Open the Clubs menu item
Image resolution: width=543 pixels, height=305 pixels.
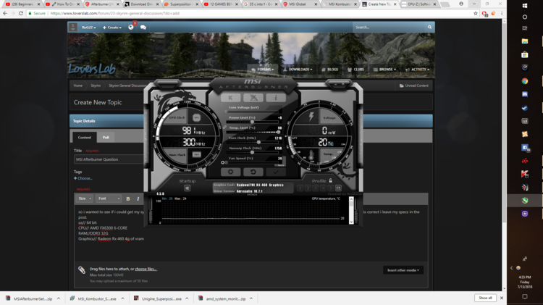355,70
